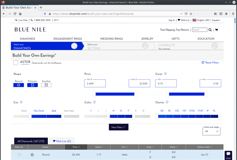The image size is (237, 160).
Task: Bookmark this page with the star
Action: (x=191, y=14)
